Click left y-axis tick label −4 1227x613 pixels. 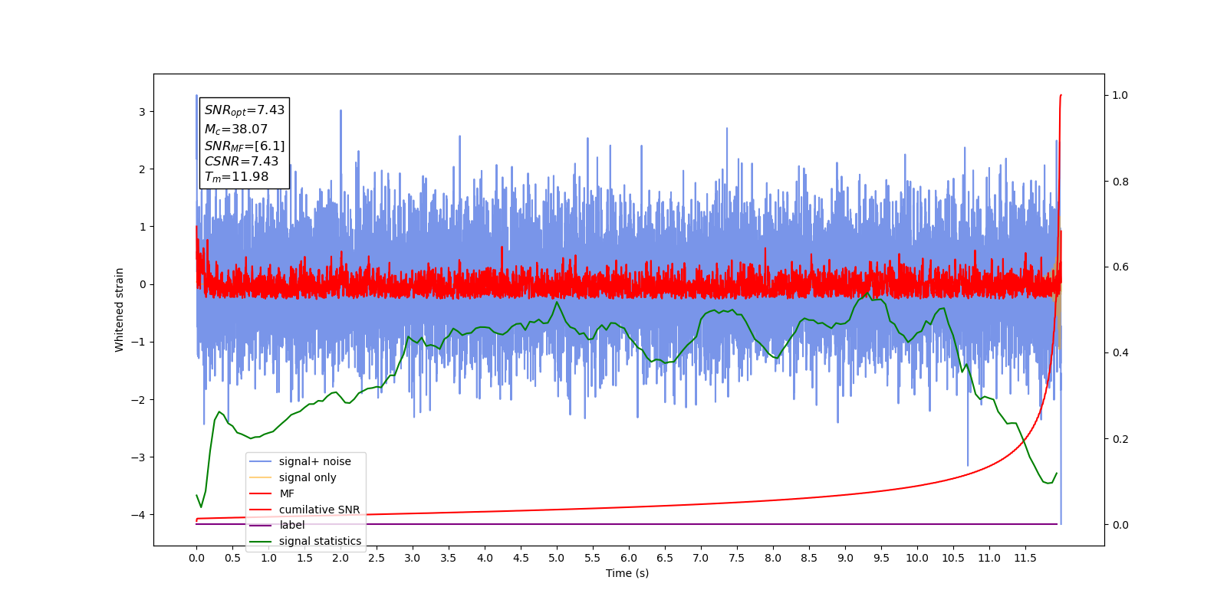click(x=137, y=515)
